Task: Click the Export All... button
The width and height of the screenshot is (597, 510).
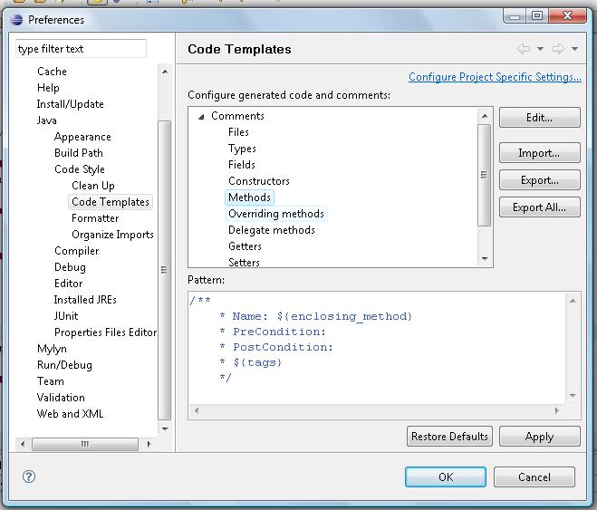Action: (539, 207)
